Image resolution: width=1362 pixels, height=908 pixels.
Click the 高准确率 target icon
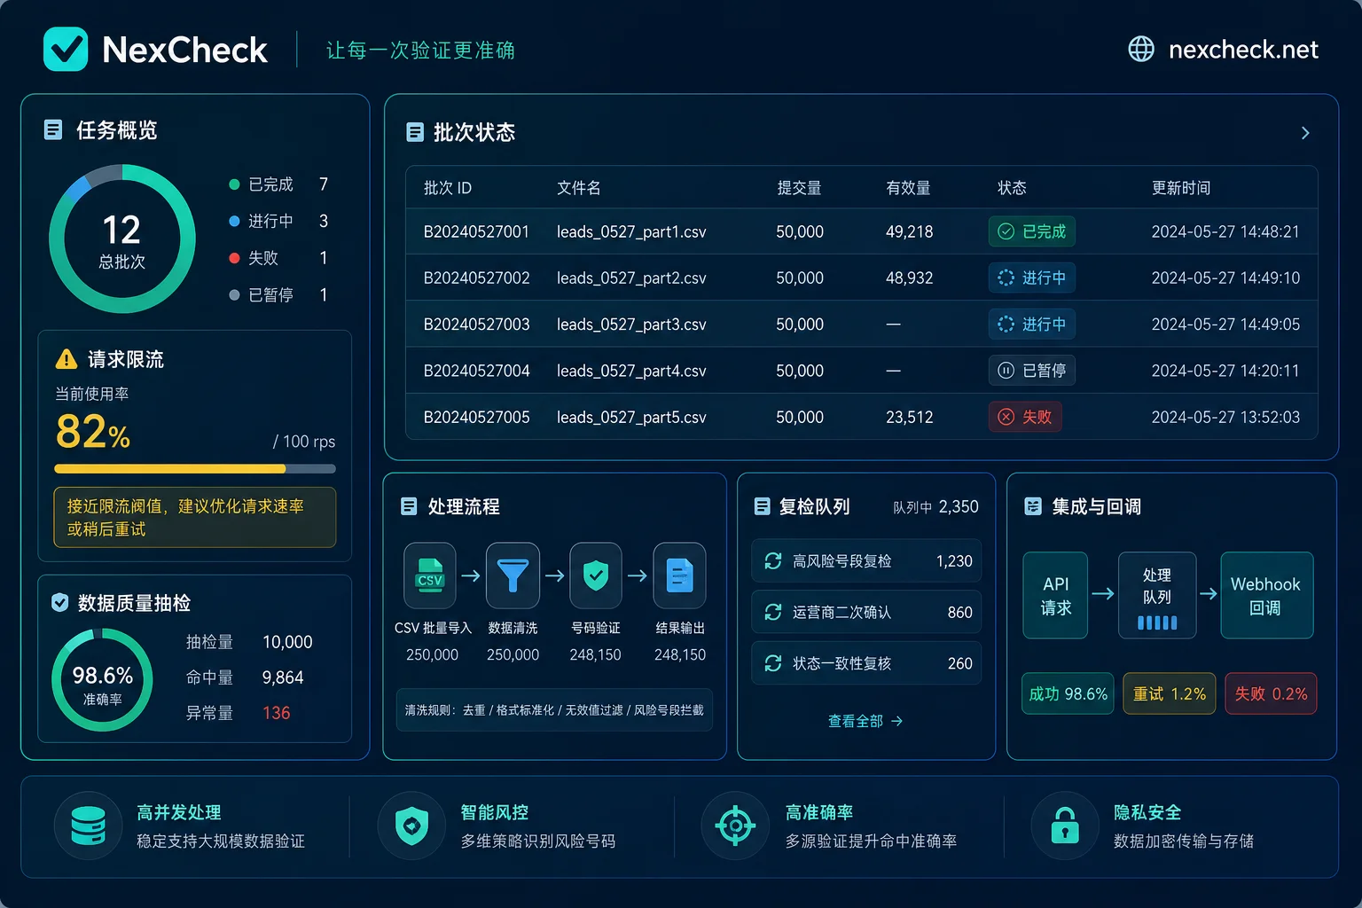735,826
